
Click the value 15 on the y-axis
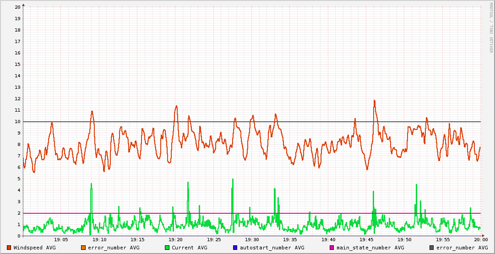coord(17,65)
